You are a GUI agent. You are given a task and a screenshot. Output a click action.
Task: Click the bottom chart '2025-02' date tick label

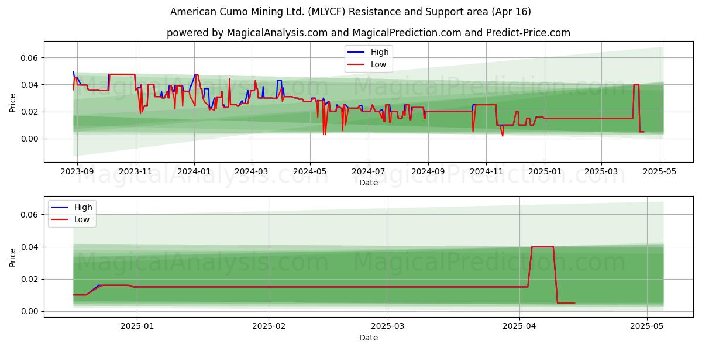click(269, 327)
